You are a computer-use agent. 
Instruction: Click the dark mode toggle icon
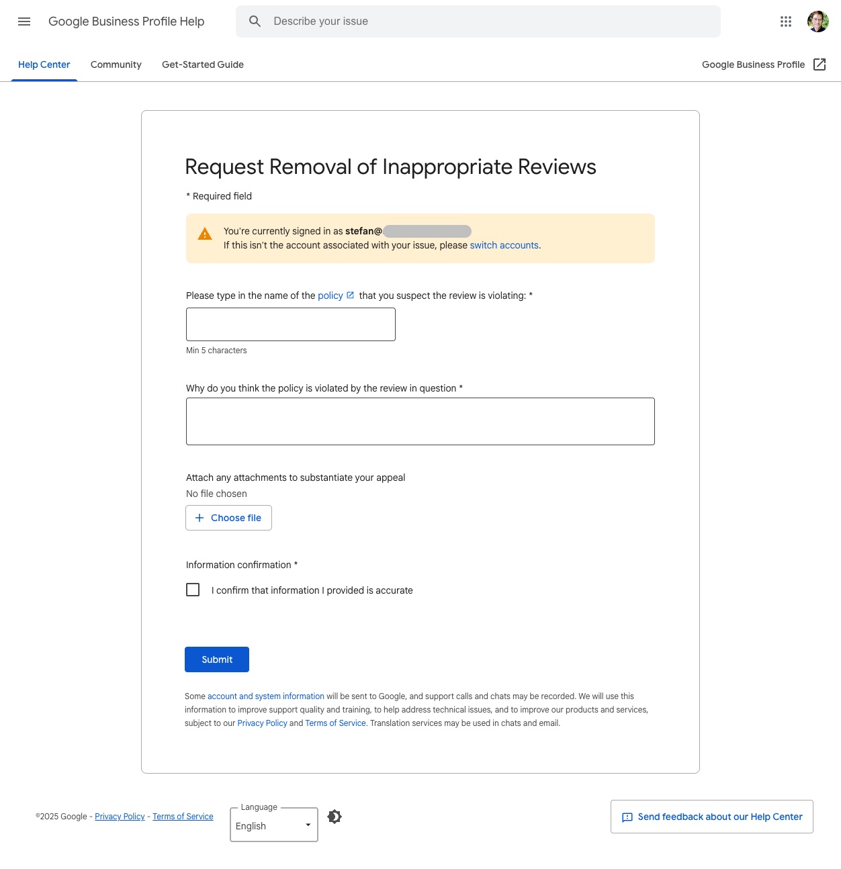pyautogui.click(x=335, y=817)
